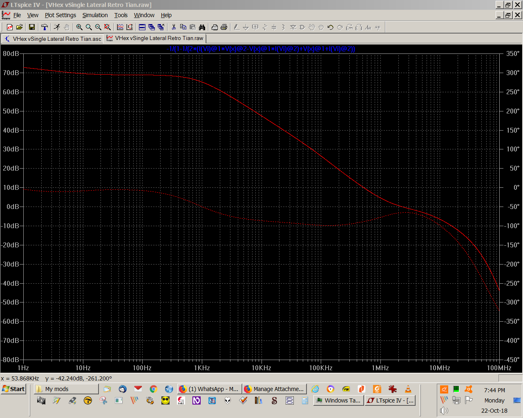Open the Simulation menu

point(95,15)
